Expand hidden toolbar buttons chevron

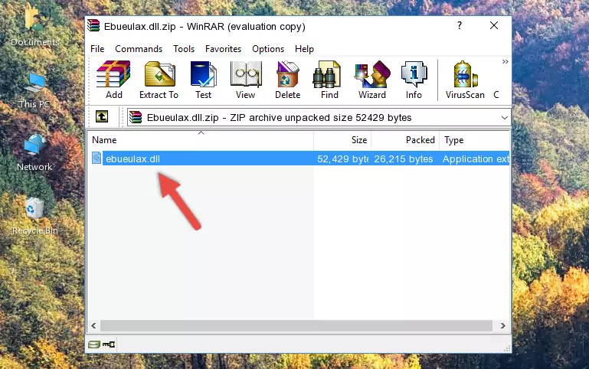[506, 61]
